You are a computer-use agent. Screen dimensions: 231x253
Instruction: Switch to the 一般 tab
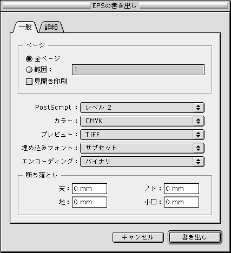point(25,27)
